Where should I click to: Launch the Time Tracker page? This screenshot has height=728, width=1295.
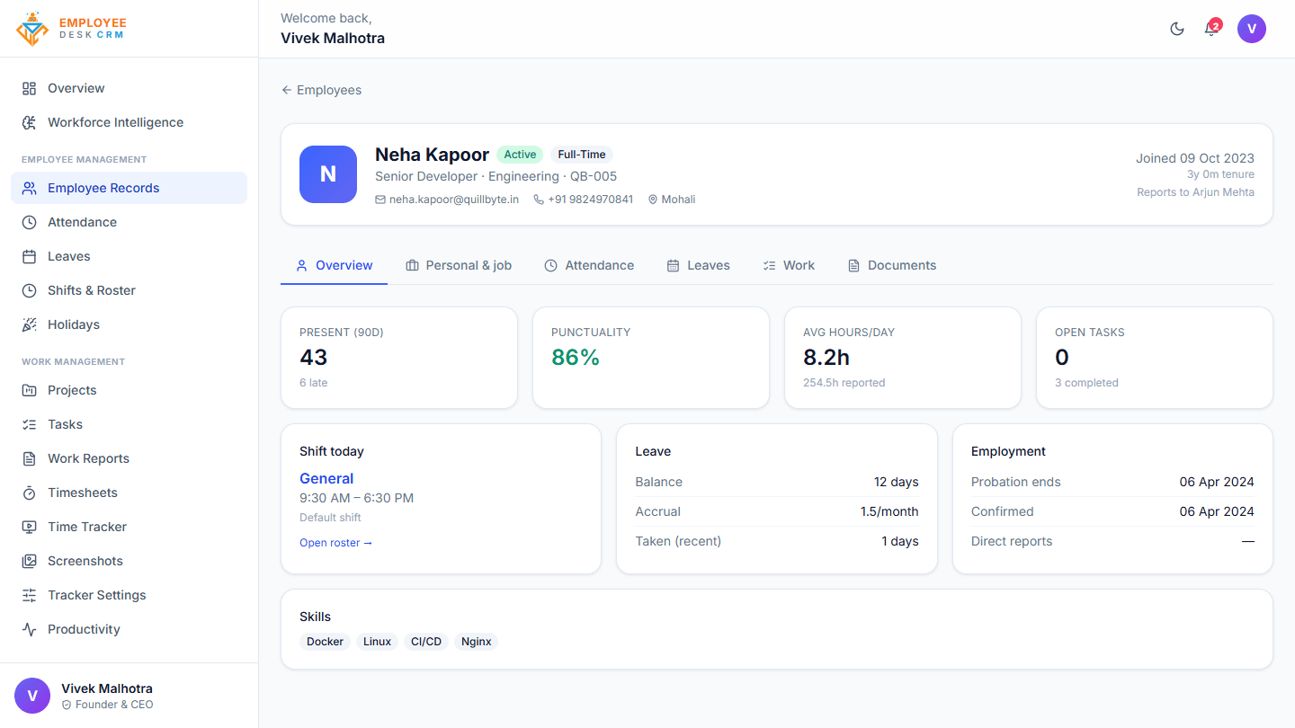tap(129, 527)
